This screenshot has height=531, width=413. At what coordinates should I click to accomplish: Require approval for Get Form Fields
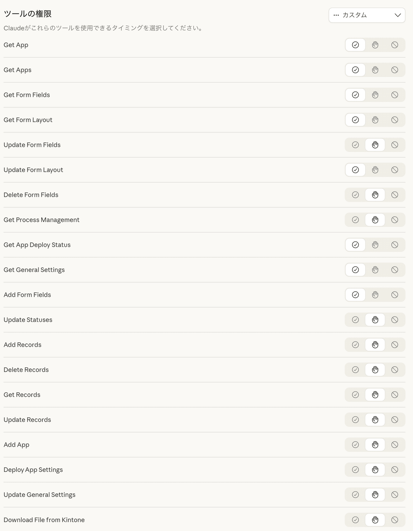(375, 95)
